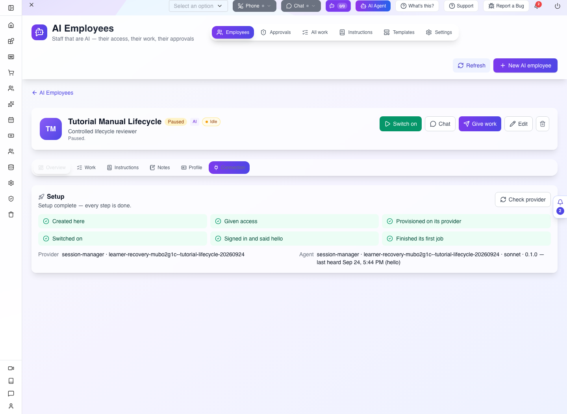Click the sparkle AI icon in sidebar
This screenshot has height=414, width=567.
click(11, 104)
